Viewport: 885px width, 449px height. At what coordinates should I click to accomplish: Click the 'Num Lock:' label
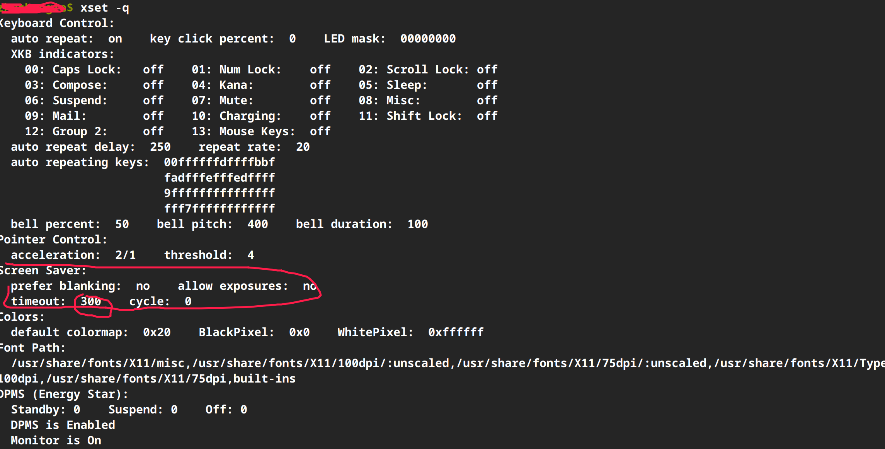[250, 70]
